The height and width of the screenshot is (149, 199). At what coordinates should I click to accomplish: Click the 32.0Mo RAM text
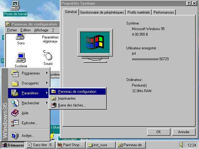tap(141, 91)
